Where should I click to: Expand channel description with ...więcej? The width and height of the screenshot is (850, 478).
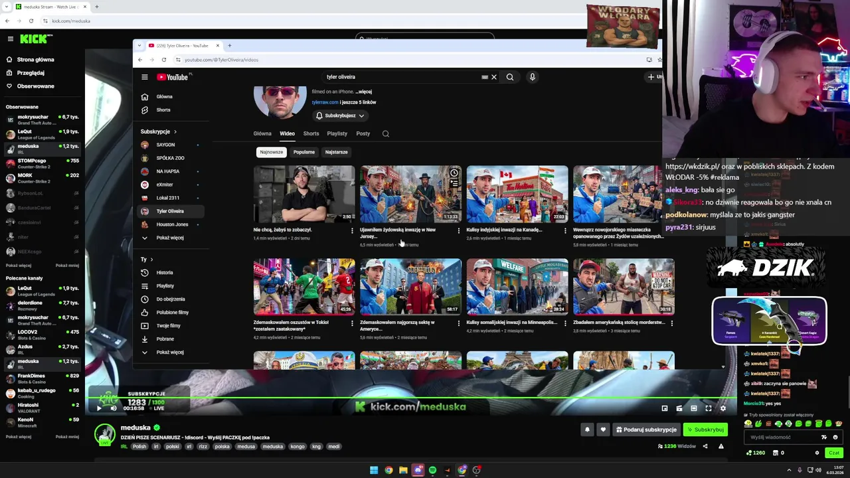[x=363, y=92]
